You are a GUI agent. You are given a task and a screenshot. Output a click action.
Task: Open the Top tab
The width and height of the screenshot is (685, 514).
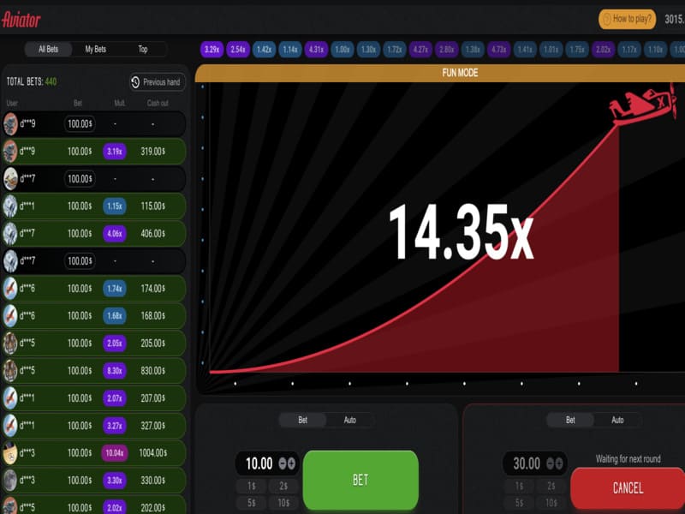(x=143, y=50)
